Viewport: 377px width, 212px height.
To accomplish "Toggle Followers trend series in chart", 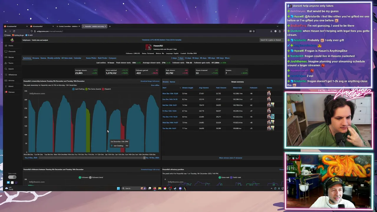I will click(x=96, y=177).
